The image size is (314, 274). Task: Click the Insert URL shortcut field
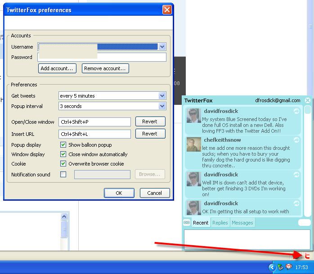[95, 134]
